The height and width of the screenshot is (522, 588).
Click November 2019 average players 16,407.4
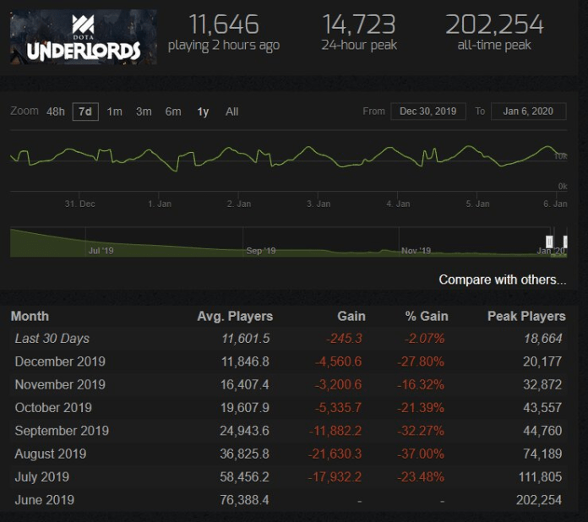pyautogui.click(x=245, y=385)
